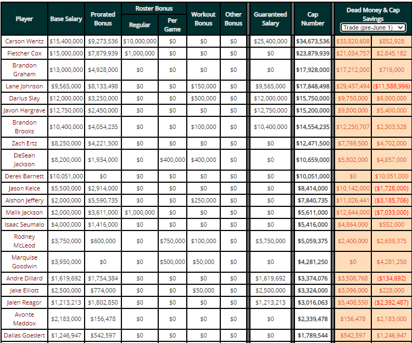
Task: Select the Guaranteed Salary column header
Action: point(270,19)
